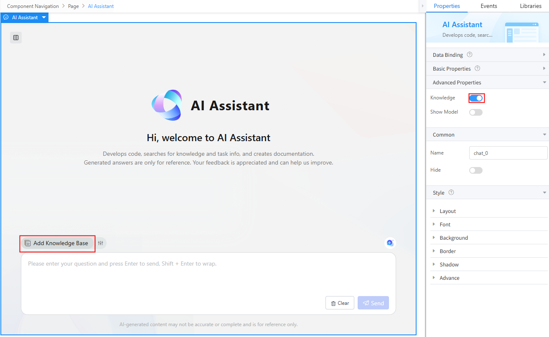Open the knowledge base settings sliders icon

pos(100,243)
